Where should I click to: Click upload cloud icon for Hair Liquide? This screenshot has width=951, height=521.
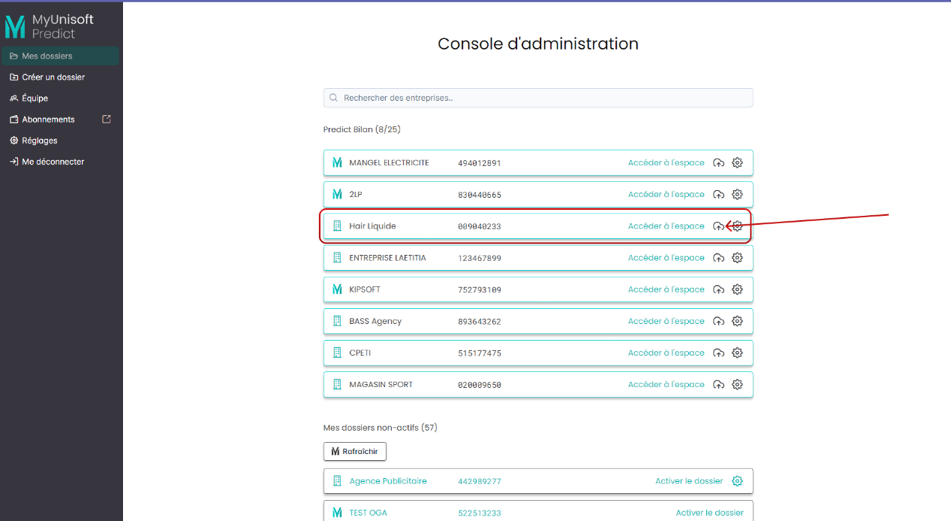(719, 226)
